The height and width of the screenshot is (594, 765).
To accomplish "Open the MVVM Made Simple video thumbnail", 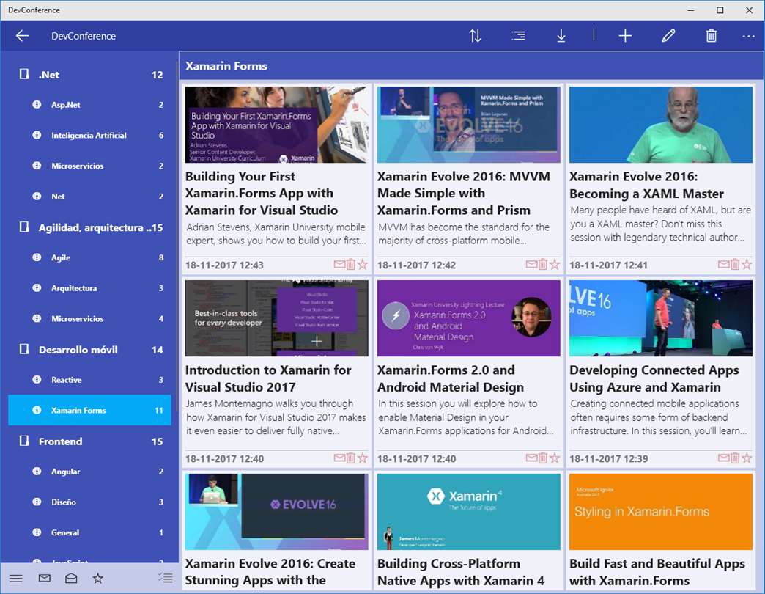I will [469, 125].
